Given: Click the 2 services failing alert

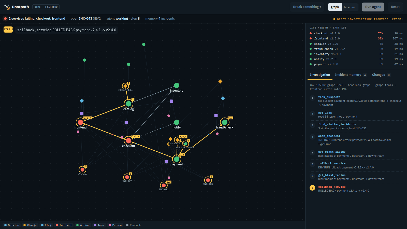Looking at the screenshot, I should click(34, 19).
